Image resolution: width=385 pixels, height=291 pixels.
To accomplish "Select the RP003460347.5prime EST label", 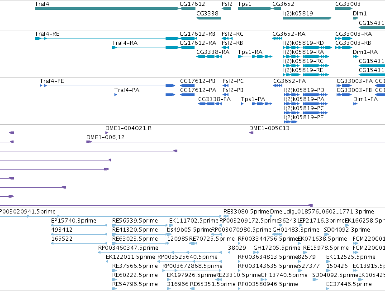I will click(x=128, y=248).
